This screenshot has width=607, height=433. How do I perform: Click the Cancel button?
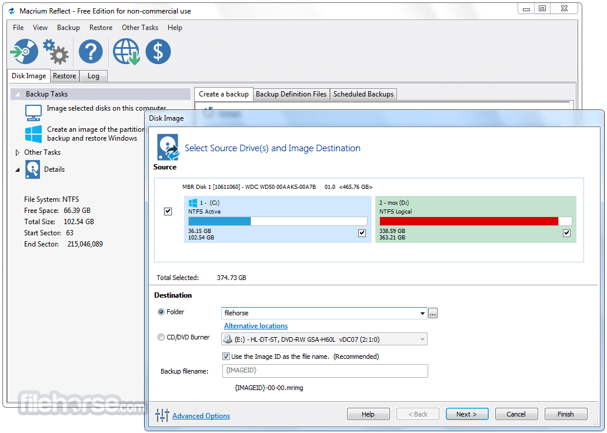(516, 414)
